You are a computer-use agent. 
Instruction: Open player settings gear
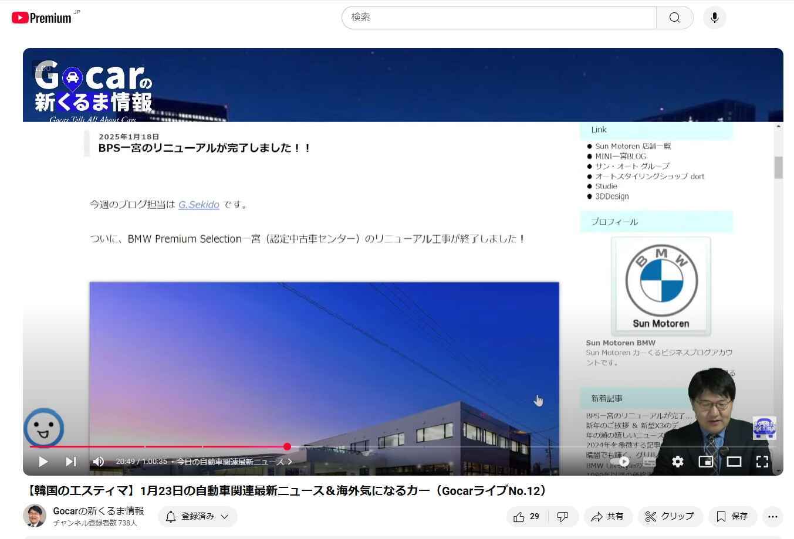(678, 462)
